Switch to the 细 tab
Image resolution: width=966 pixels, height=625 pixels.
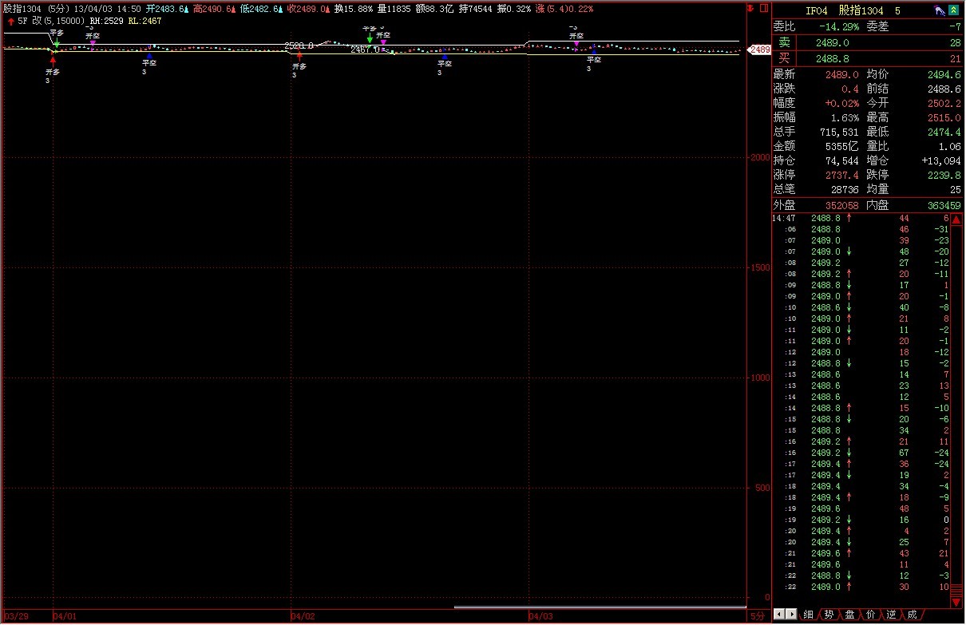(809, 615)
